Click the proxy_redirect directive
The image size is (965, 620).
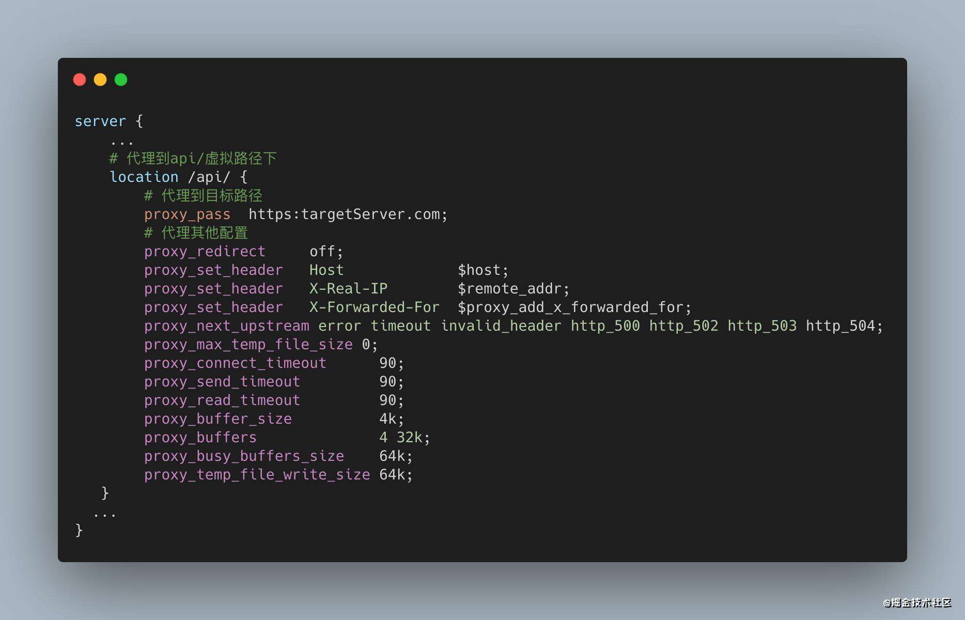point(205,252)
